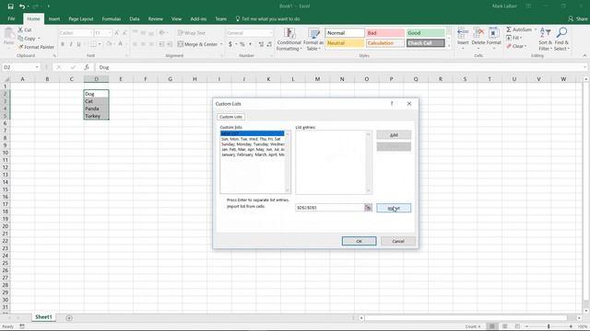Click the Delete cells icon
The width and height of the screenshot is (590, 331).
pos(478,33)
